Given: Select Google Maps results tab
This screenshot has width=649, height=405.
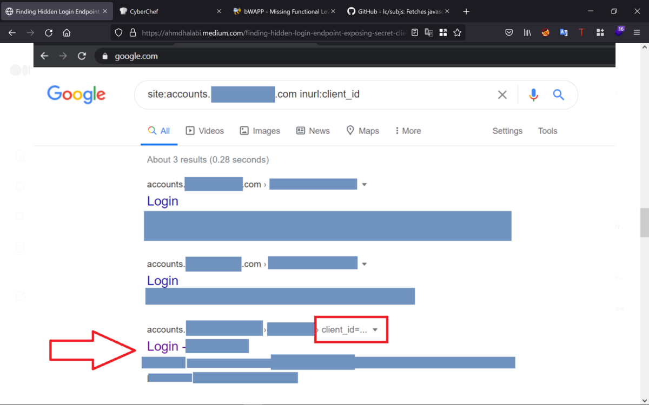Looking at the screenshot, I should pyautogui.click(x=363, y=131).
